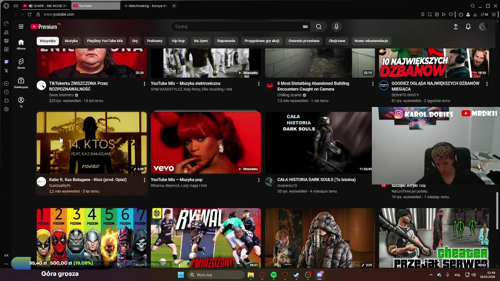
Task: Select the Playlisty YouTube Mix chip
Action: coord(105,41)
